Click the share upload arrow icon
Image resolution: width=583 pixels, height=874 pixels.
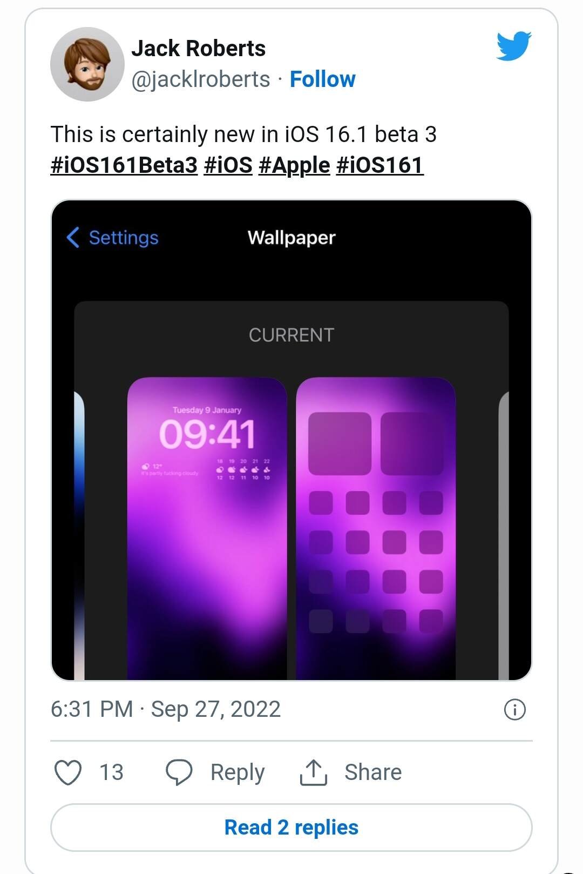click(x=313, y=772)
